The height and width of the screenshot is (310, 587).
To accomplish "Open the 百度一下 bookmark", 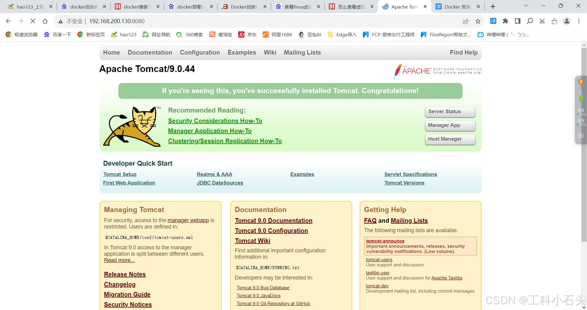I will pyautogui.click(x=57, y=34).
